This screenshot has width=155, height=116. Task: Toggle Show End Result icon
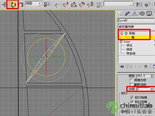(131, 67)
